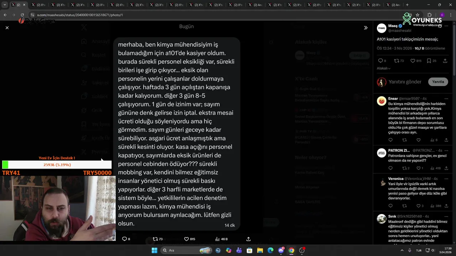Reply to Ensar's comment
This screenshot has width=456, height=256.
[390, 140]
